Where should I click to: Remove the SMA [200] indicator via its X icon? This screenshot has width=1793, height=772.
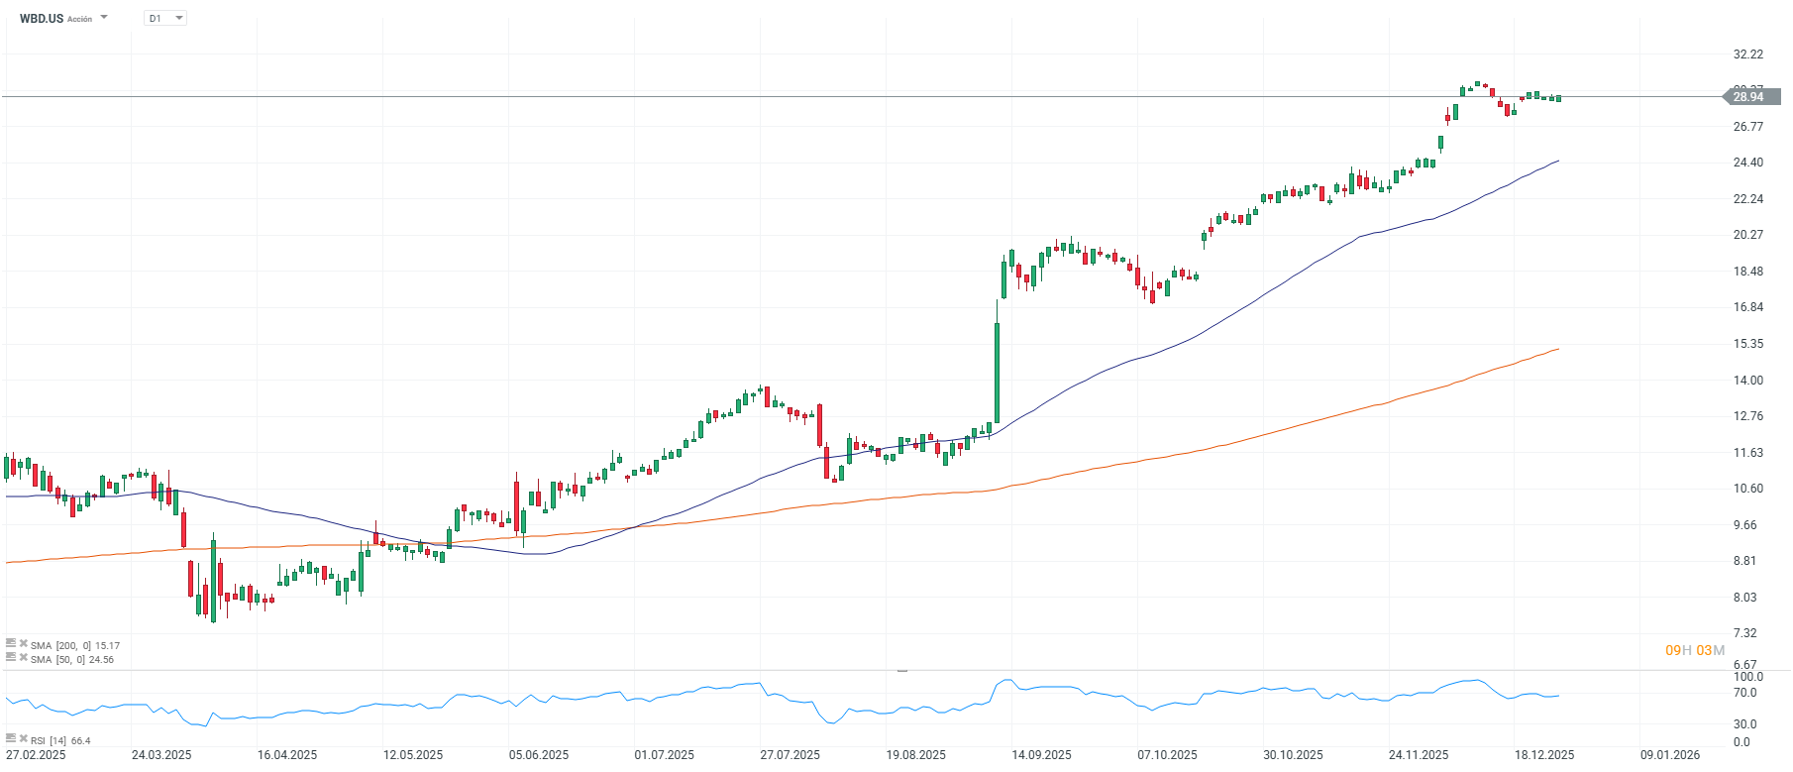point(23,644)
